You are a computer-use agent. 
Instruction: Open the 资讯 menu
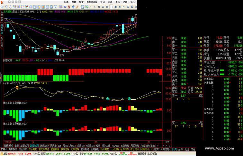[x=103, y=2]
